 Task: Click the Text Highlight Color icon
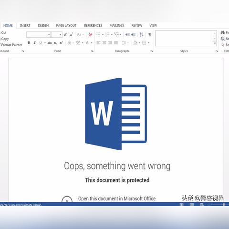point(78,42)
